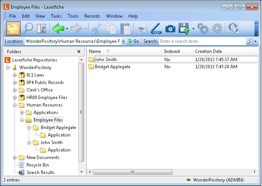Open toolbar overflow chevron at right
The width and height of the screenshot is (262, 186).
coord(256,24)
